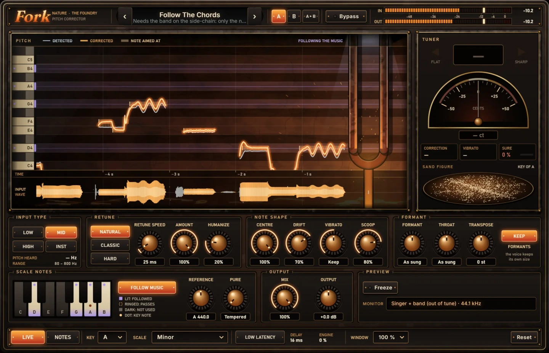Click the Flat tuner arrow
Image resolution: width=549 pixels, height=353 pixels.
coord(435,52)
